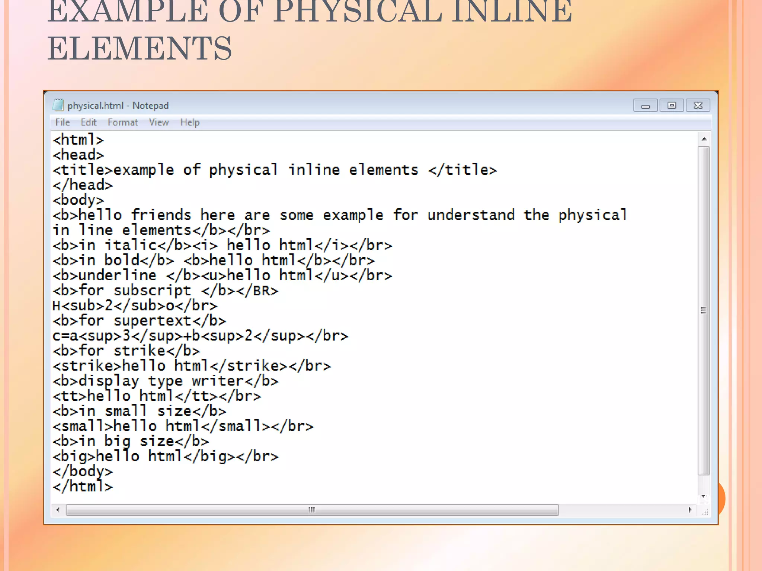Open the Format menu
Image resolution: width=762 pixels, height=571 pixels.
point(123,122)
